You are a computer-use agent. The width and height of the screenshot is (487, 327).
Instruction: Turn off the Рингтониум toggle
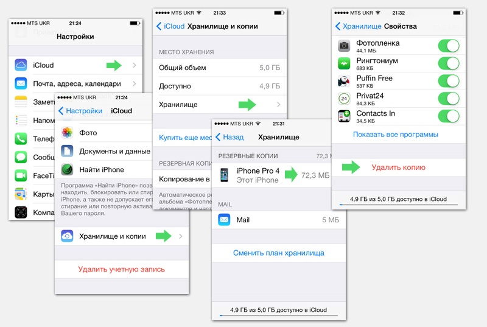pyautogui.click(x=449, y=64)
